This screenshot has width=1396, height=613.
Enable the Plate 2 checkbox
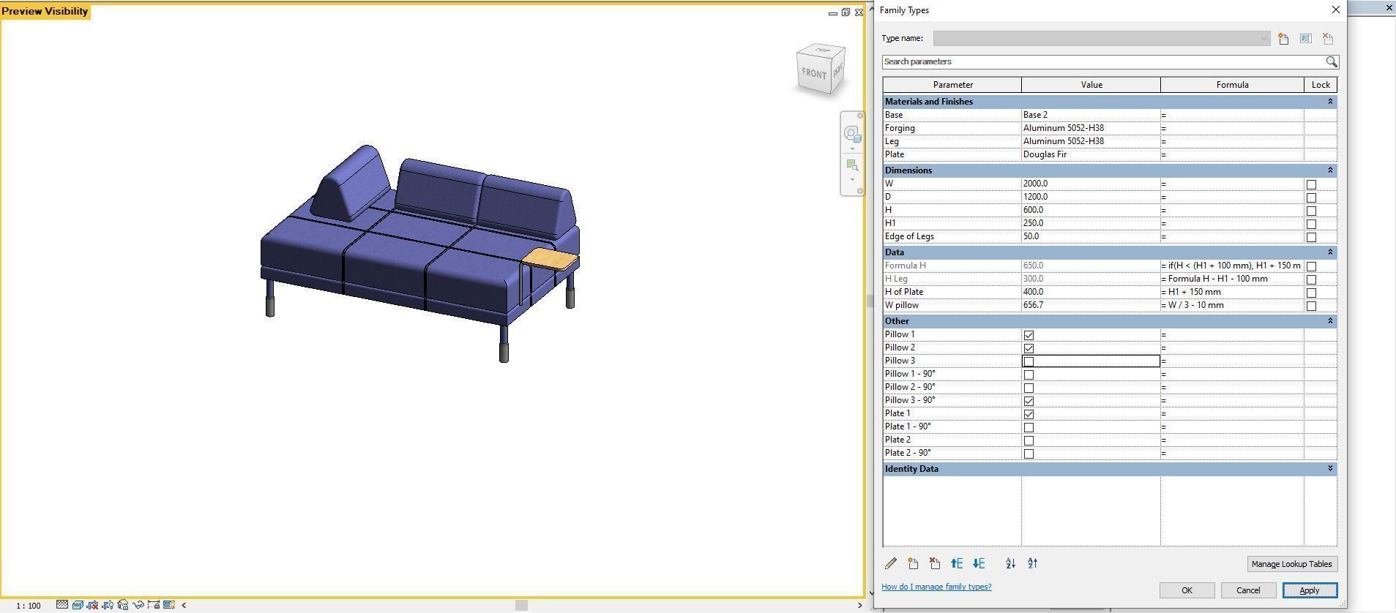pyautogui.click(x=1029, y=440)
